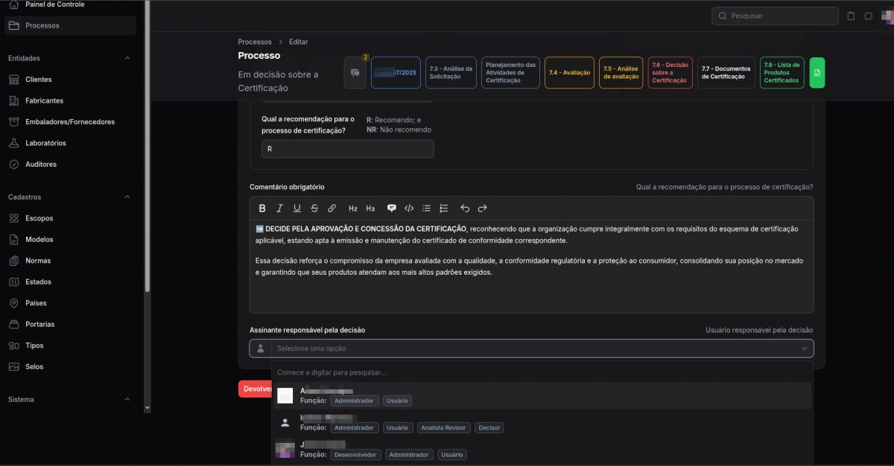The width and height of the screenshot is (894, 466).
Task: Click the Pesquisar search field
Action: pyautogui.click(x=775, y=16)
